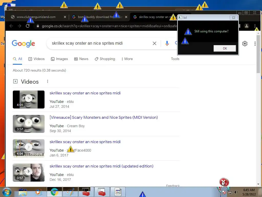Close the bonzi buddy download tab
This screenshot has width=262, height=197.
click(126, 17)
